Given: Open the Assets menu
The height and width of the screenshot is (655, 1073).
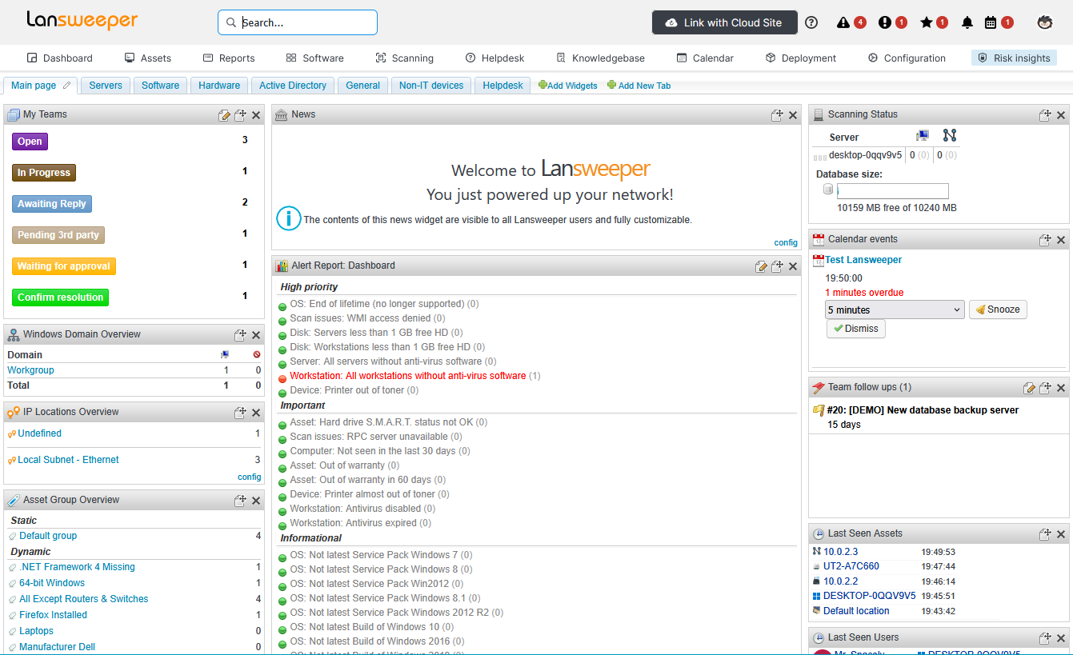Looking at the screenshot, I should tap(148, 58).
